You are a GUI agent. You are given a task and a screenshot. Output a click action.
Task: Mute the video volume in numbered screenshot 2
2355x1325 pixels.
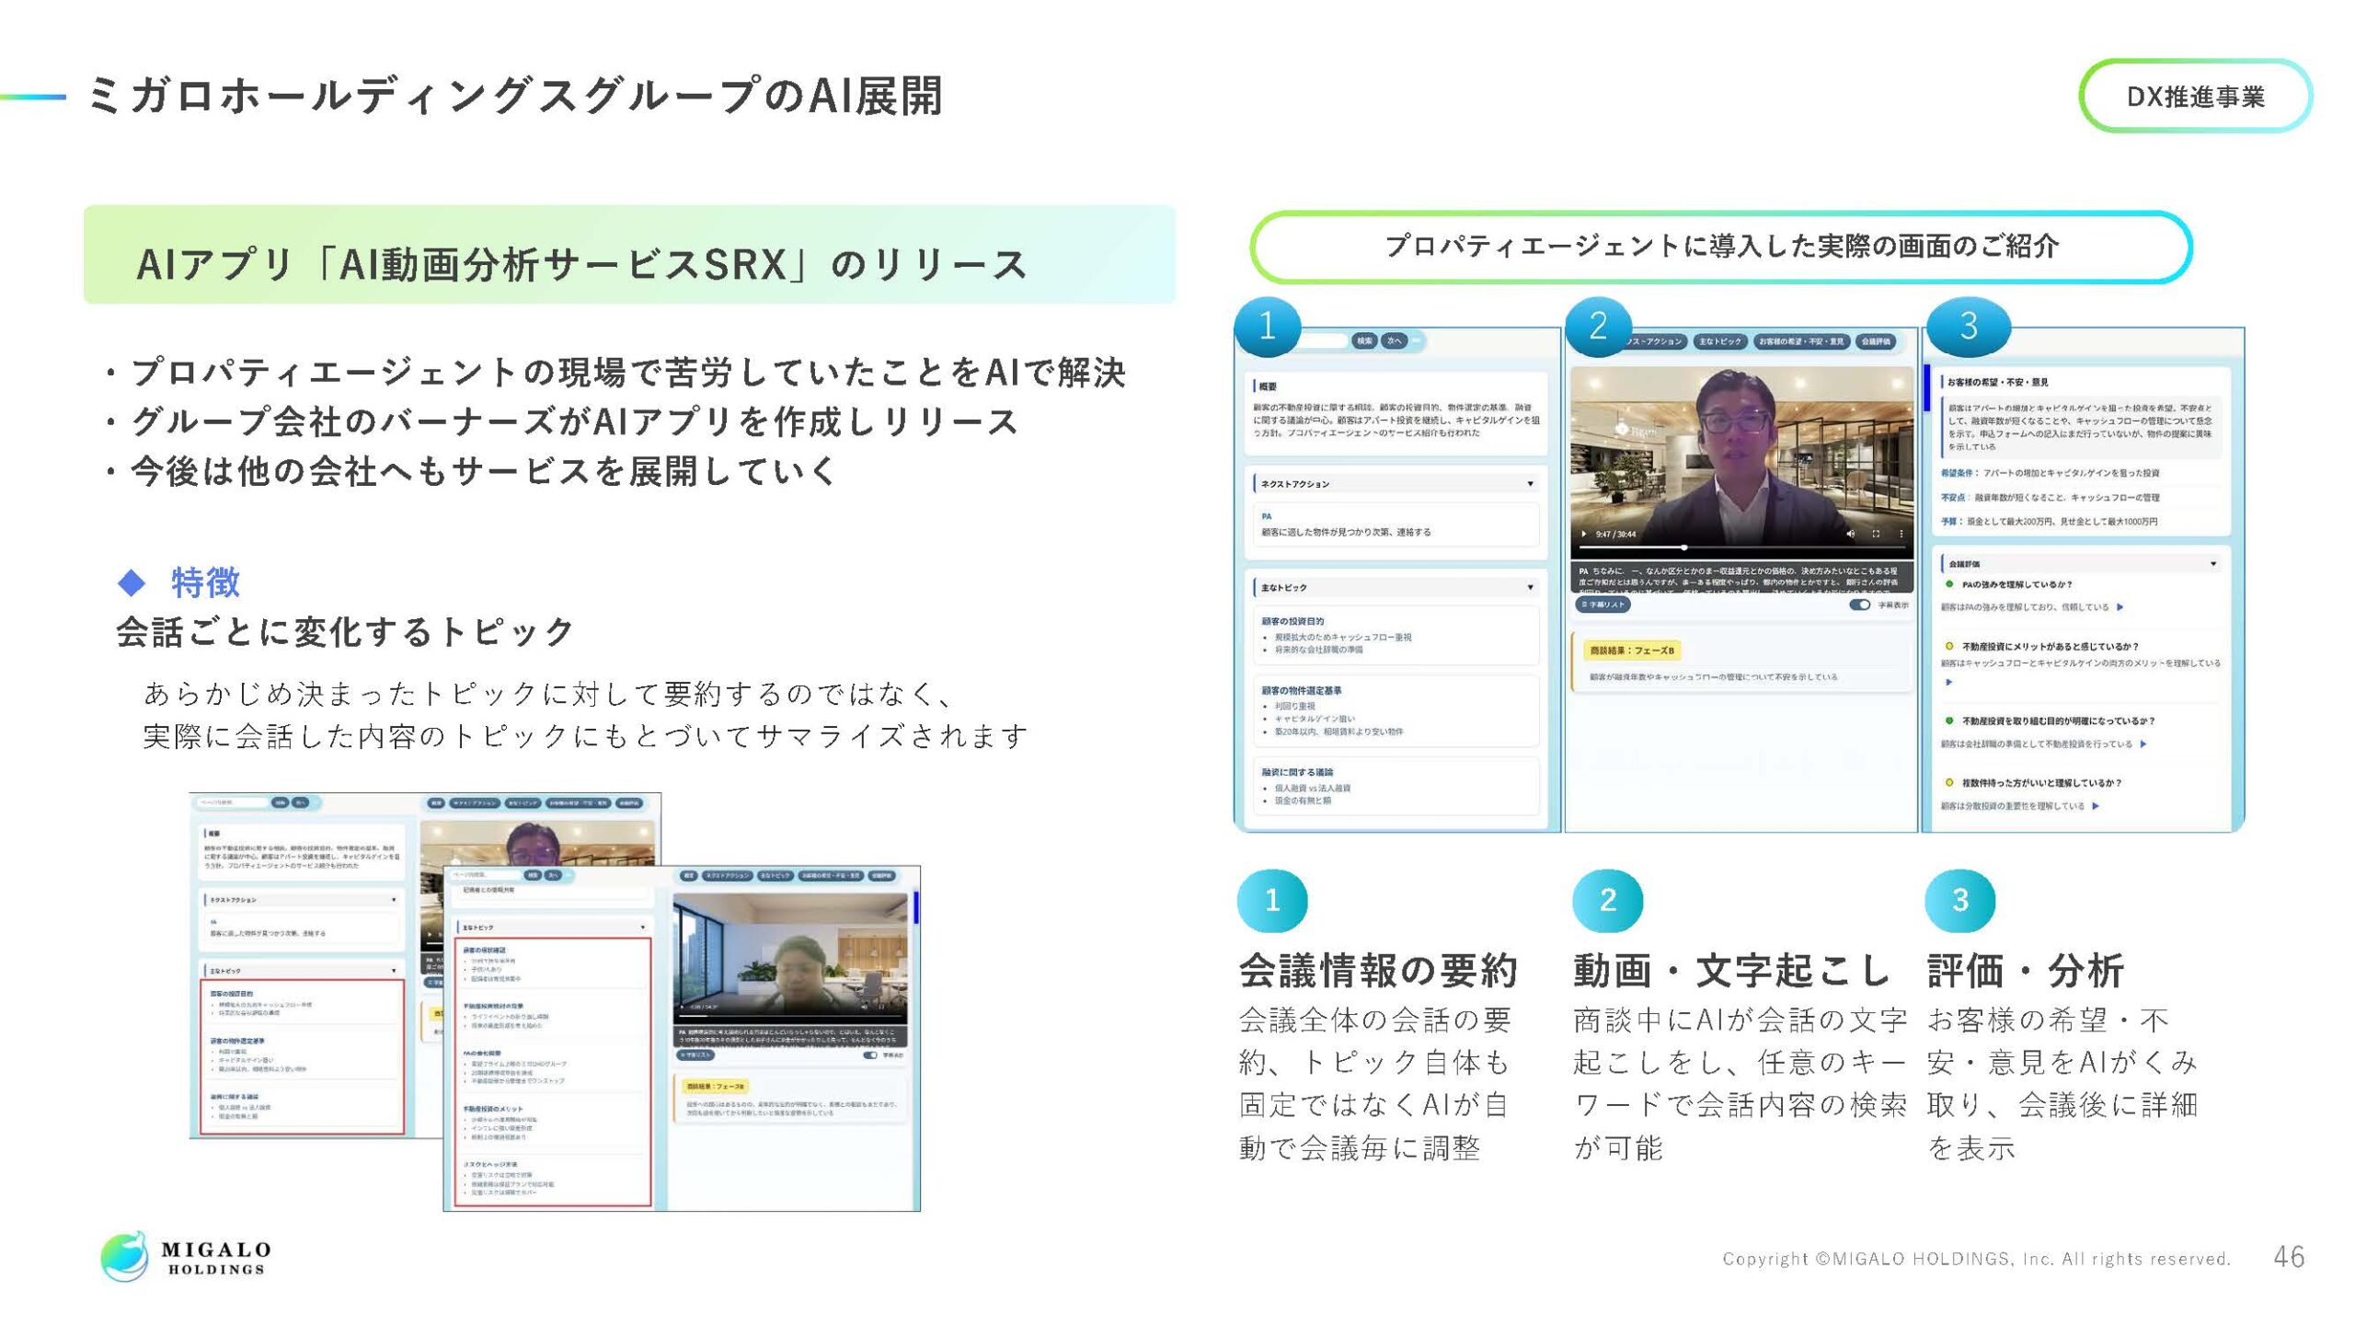(1851, 534)
